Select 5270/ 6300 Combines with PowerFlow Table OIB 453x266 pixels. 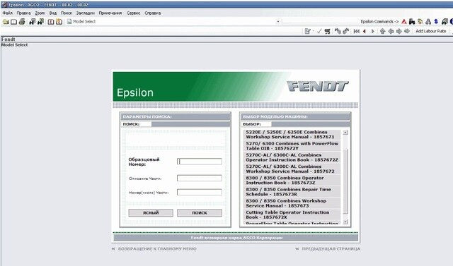[x=292, y=146]
